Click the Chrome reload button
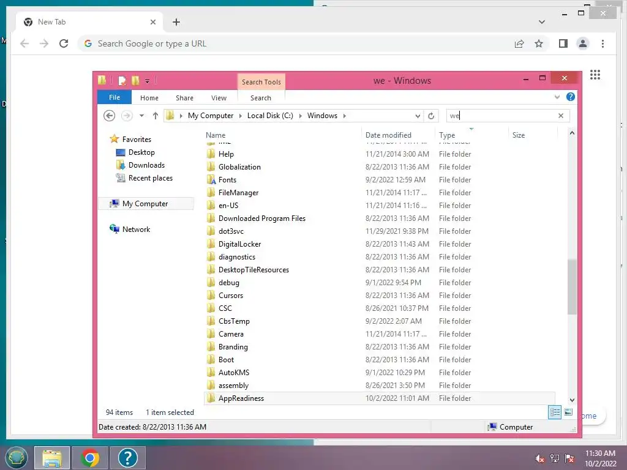This screenshot has height=470, width=627. point(64,43)
